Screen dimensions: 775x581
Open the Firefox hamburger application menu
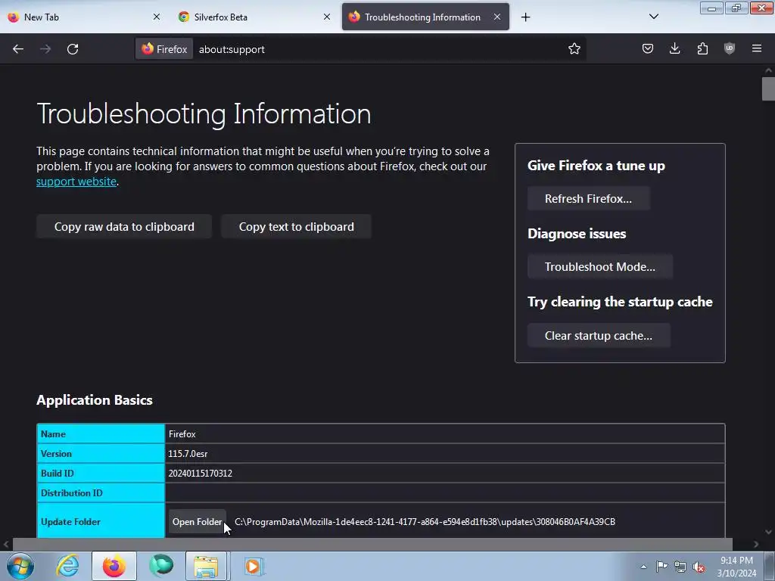pos(756,48)
